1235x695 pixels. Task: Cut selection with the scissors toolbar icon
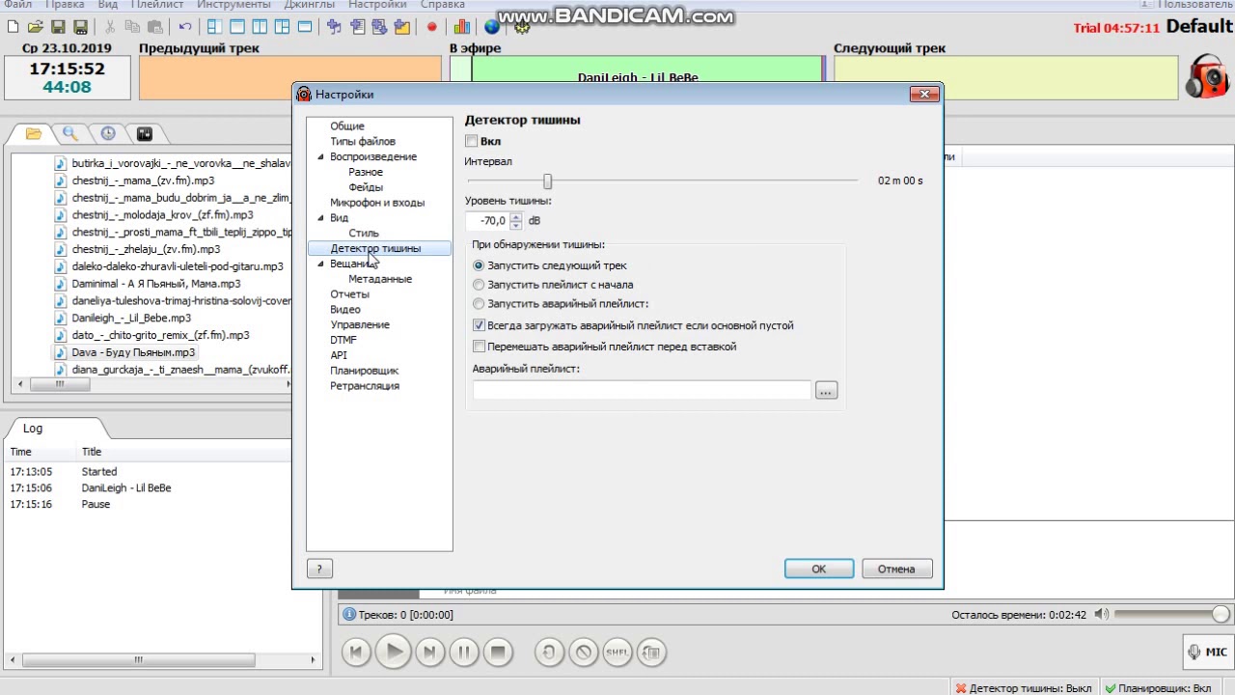(109, 26)
